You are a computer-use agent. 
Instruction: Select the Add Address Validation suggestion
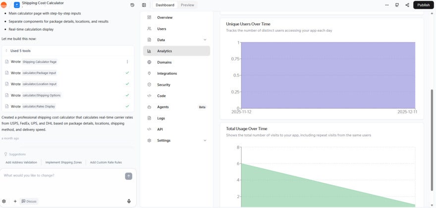point(21,162)
